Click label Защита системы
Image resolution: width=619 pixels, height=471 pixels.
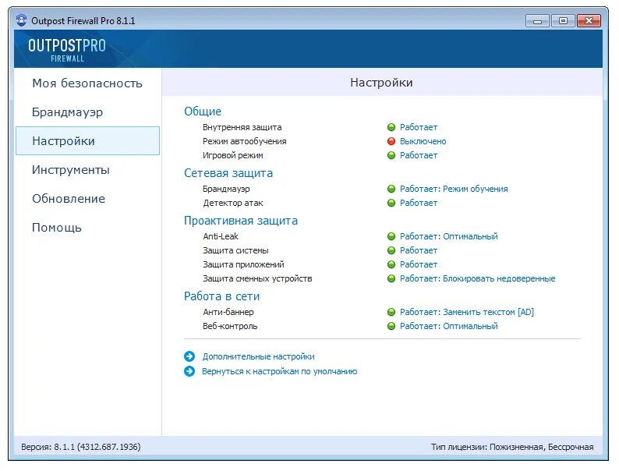coord(235,250)
